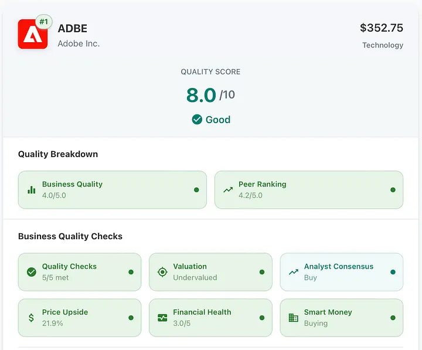
Task: Open the Analyst Consensus Buy card
Action: 342,272
